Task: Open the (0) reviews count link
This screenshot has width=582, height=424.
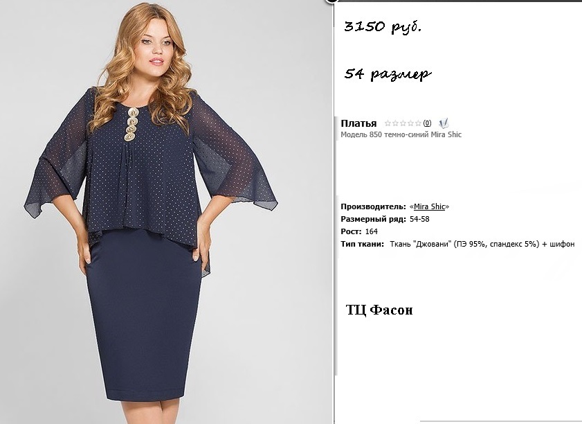Action: (x=427, y=123)
